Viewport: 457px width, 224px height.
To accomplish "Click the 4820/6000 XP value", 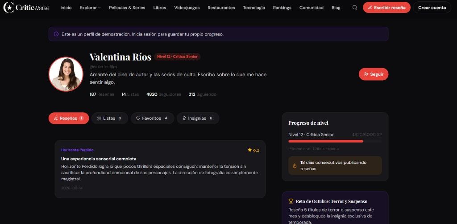I will pos(367,134).
